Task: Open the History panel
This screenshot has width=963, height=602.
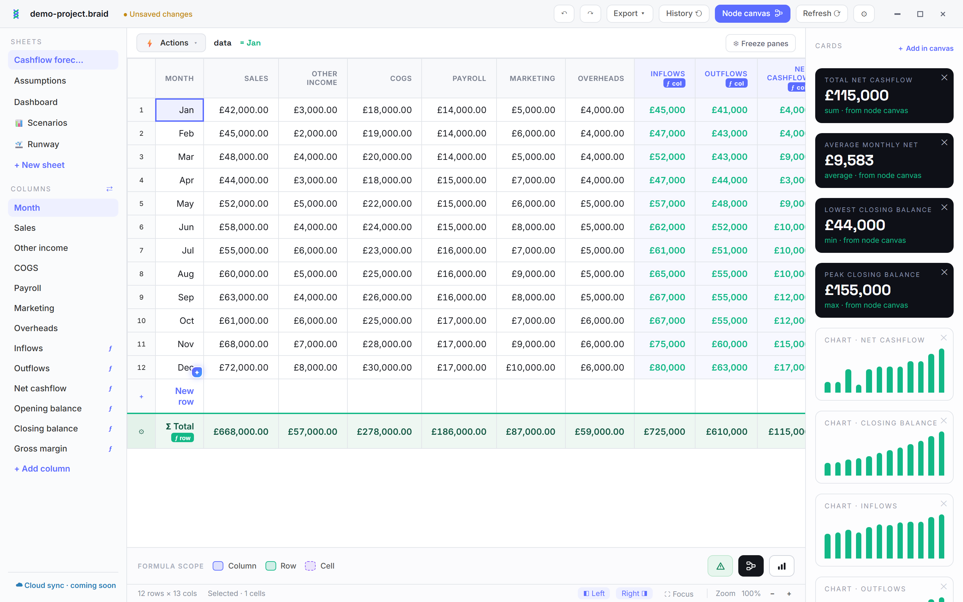Action: click(x=684, y=13)
